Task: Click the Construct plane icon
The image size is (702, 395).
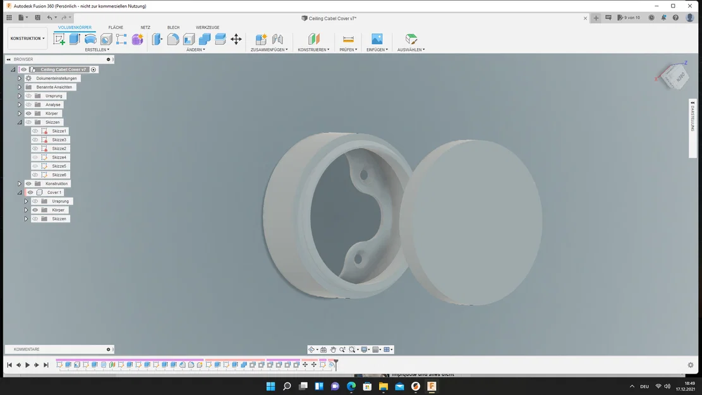Action: [x=314, y=39]
